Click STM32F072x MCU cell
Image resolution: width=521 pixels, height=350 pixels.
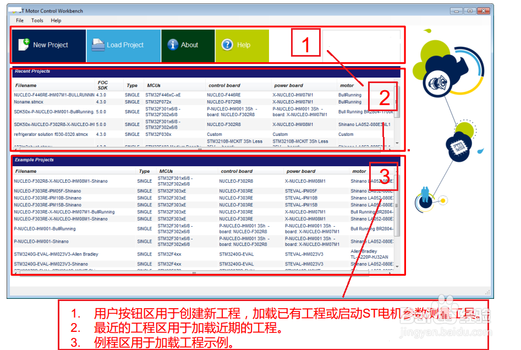(x=158, y=102)
